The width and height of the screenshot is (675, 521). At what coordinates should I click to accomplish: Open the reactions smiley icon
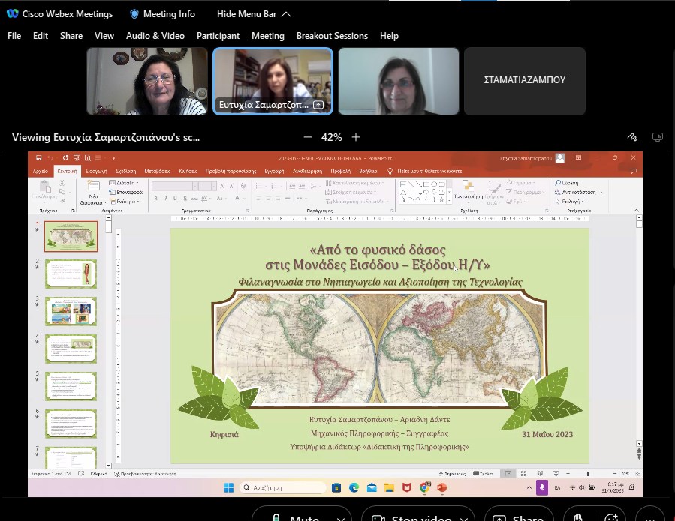tap(611, 517)
